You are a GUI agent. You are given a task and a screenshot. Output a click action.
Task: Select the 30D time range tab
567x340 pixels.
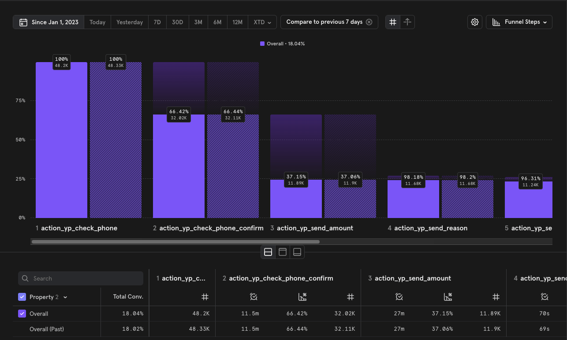pos(177,22)
